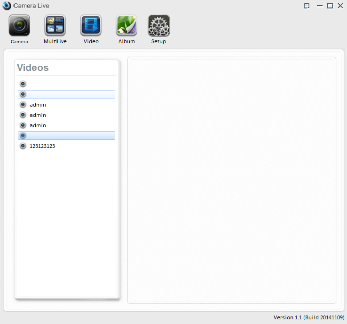Image resolution: width=347 pixels, height=324 pixels.
Task: Open the Album gallery
Action: coord(126,26)
